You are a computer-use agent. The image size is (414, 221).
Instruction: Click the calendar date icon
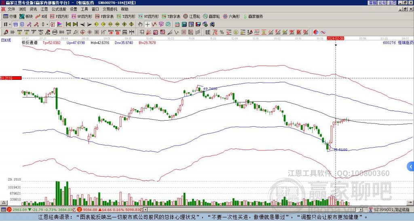coord(177,25)
